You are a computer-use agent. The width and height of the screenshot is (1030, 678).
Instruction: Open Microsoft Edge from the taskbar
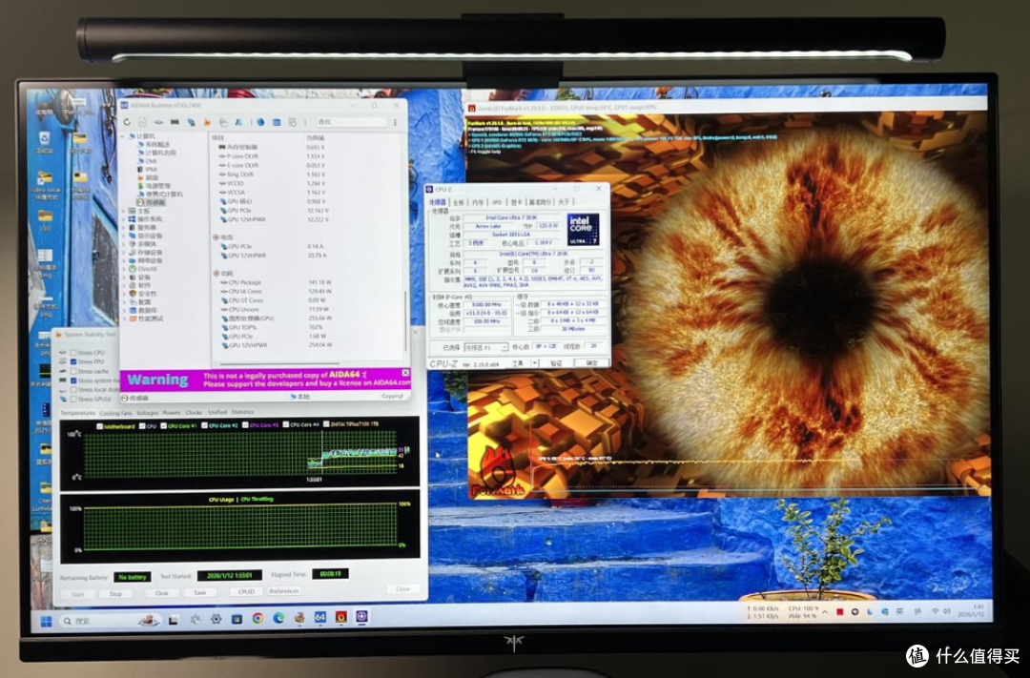point(278,618)
